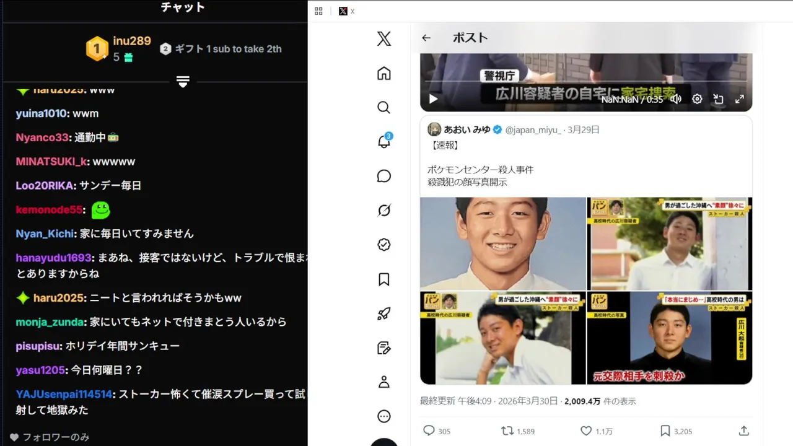Open the 最終更新 午後4:09 timestamp link
This screenshot has height=446, width=793.
pos(489,401)
